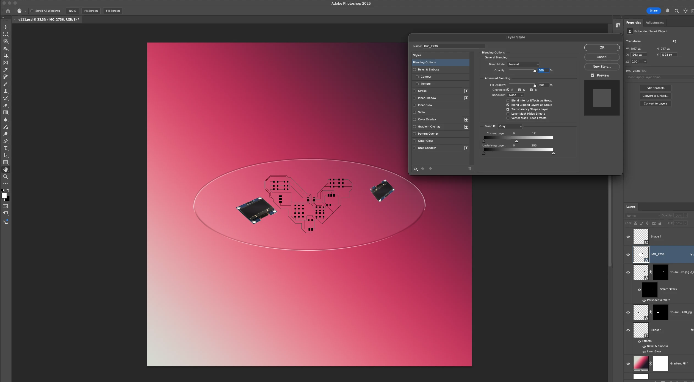Click foreground color swatch

4,196
